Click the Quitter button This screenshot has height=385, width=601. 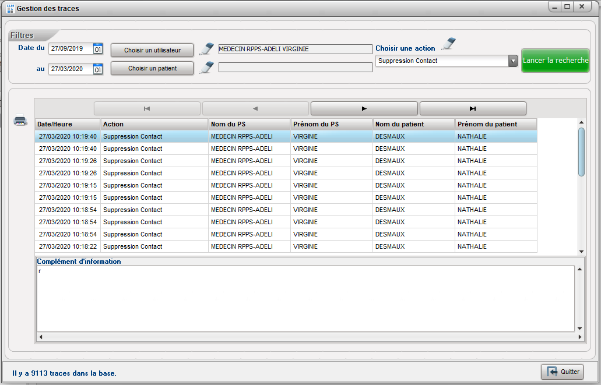coord(562,372)
